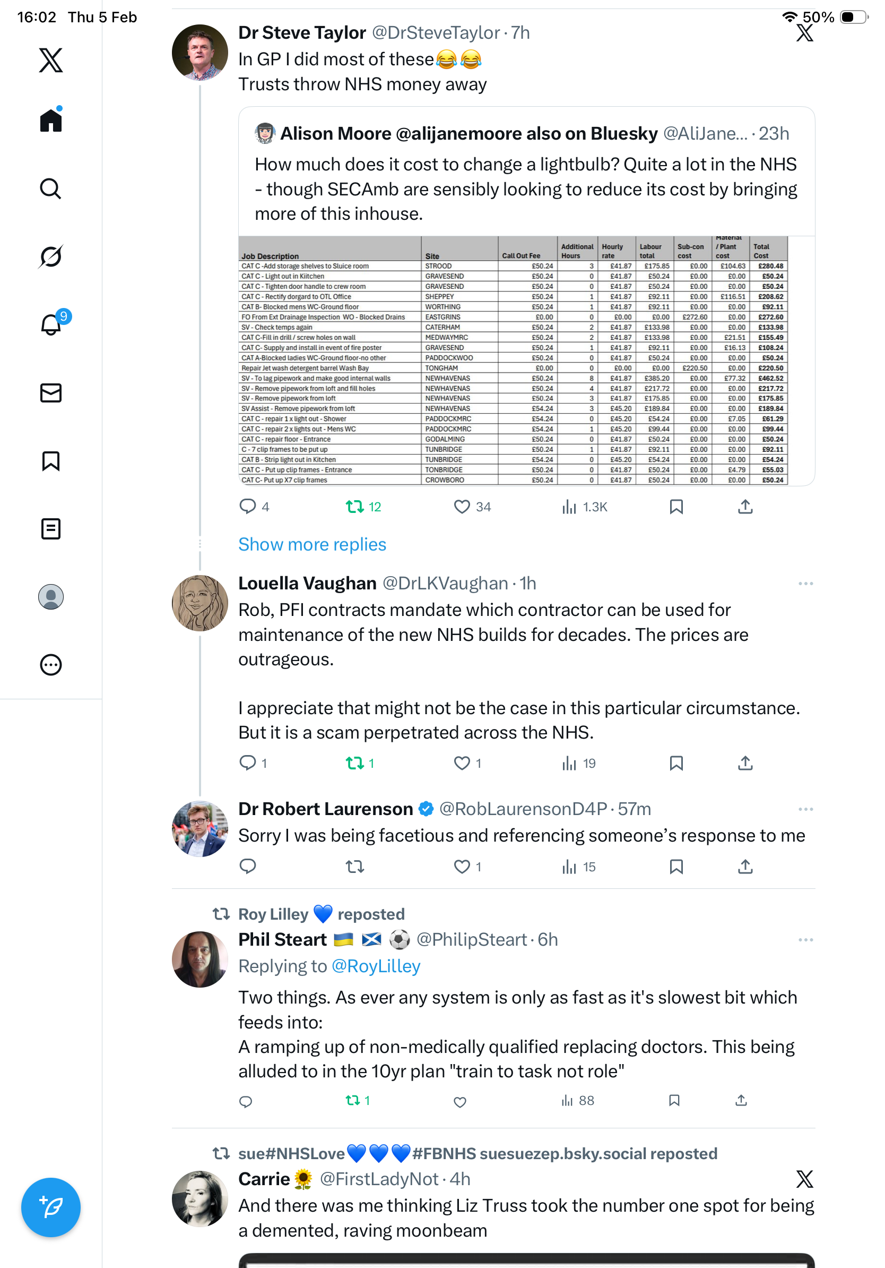This screenshot has height=1268, width=885.
Task: Open the Profile icon in sidebar
Action: pyautogui.click(x=51, y=597)
